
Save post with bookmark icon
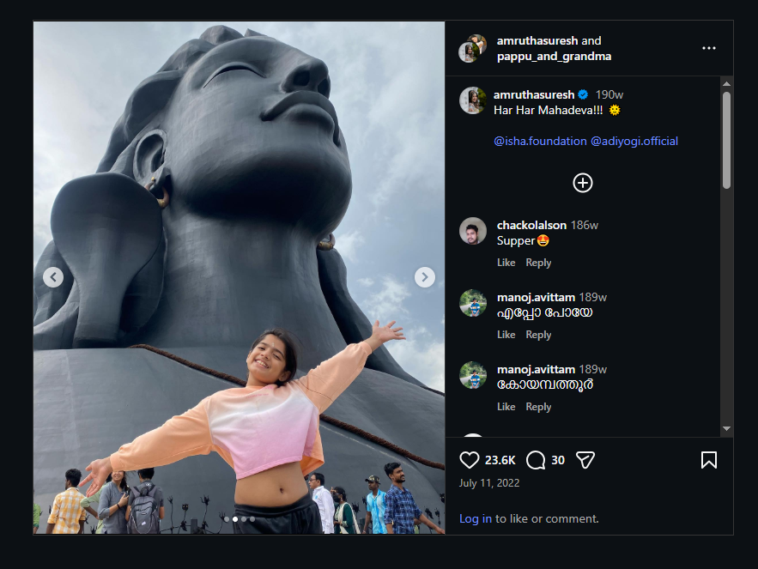tap(709, 460)
